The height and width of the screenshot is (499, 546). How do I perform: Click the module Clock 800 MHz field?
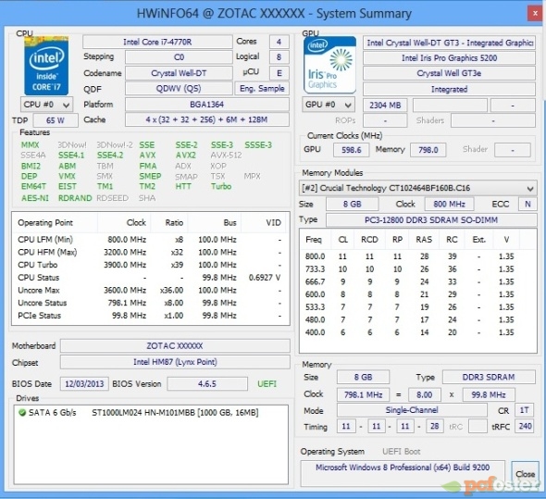click(x=449, y=205)
